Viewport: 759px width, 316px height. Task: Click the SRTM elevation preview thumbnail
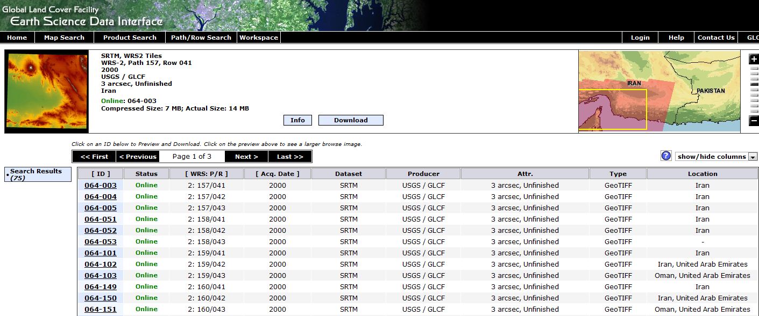point(46,91)
